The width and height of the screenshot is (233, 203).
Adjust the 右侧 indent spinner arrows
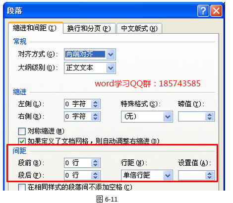[95, 117]
